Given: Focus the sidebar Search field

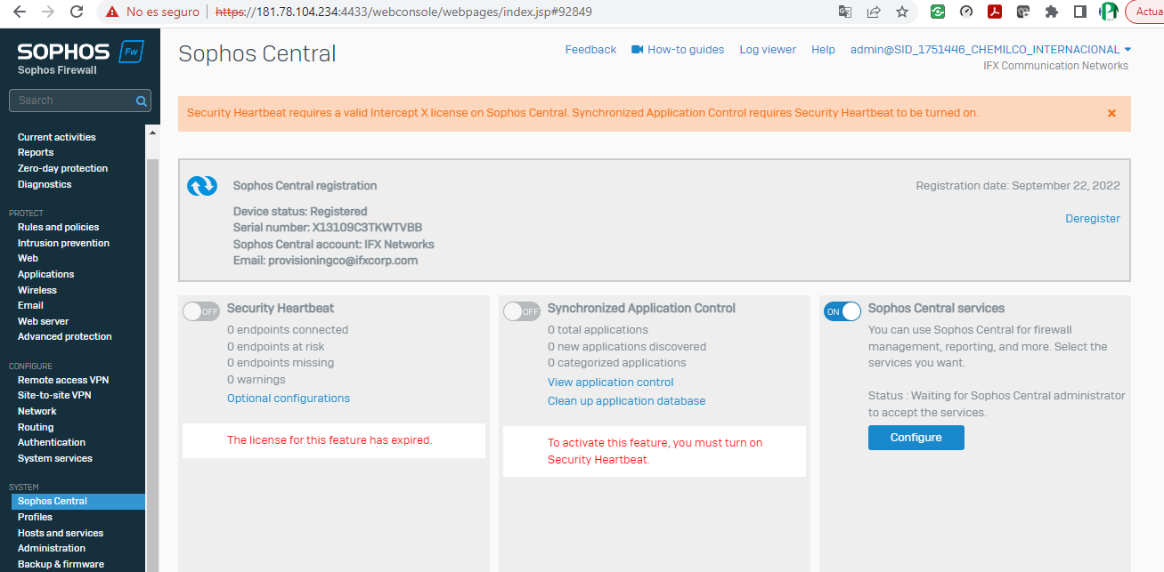Looking at the screenshot, I should coord(73,101).
